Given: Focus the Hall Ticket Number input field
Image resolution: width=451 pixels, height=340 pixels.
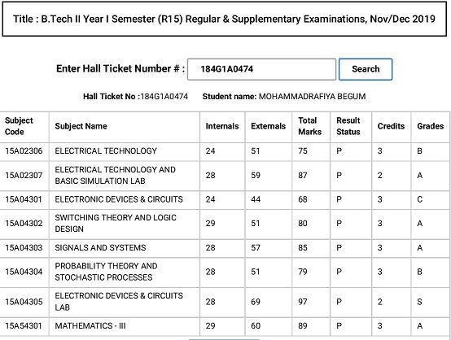Looking at the screenshot, I should point(261,69).
